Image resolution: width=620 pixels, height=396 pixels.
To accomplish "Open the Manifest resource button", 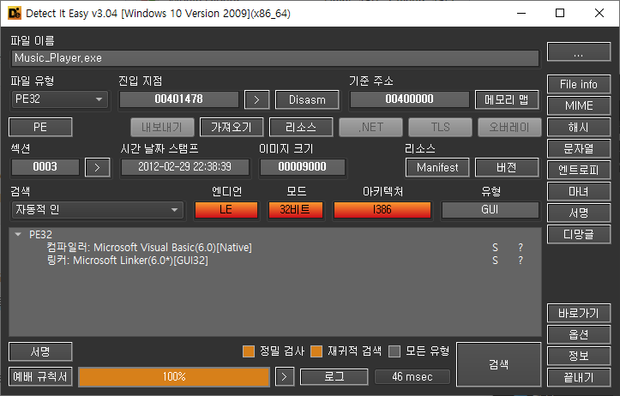I will pos(437,167).
